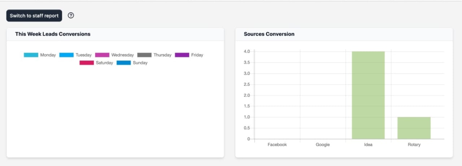This screenshot has width=462, height=166.
Task: Click the Sunday legend text
Action: tap(140, 63)
